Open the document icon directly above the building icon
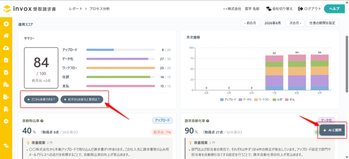The height and width of the screenshot is (159, 349). click(6, 72)
